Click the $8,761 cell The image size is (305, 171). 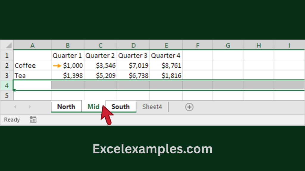[166, 65]
